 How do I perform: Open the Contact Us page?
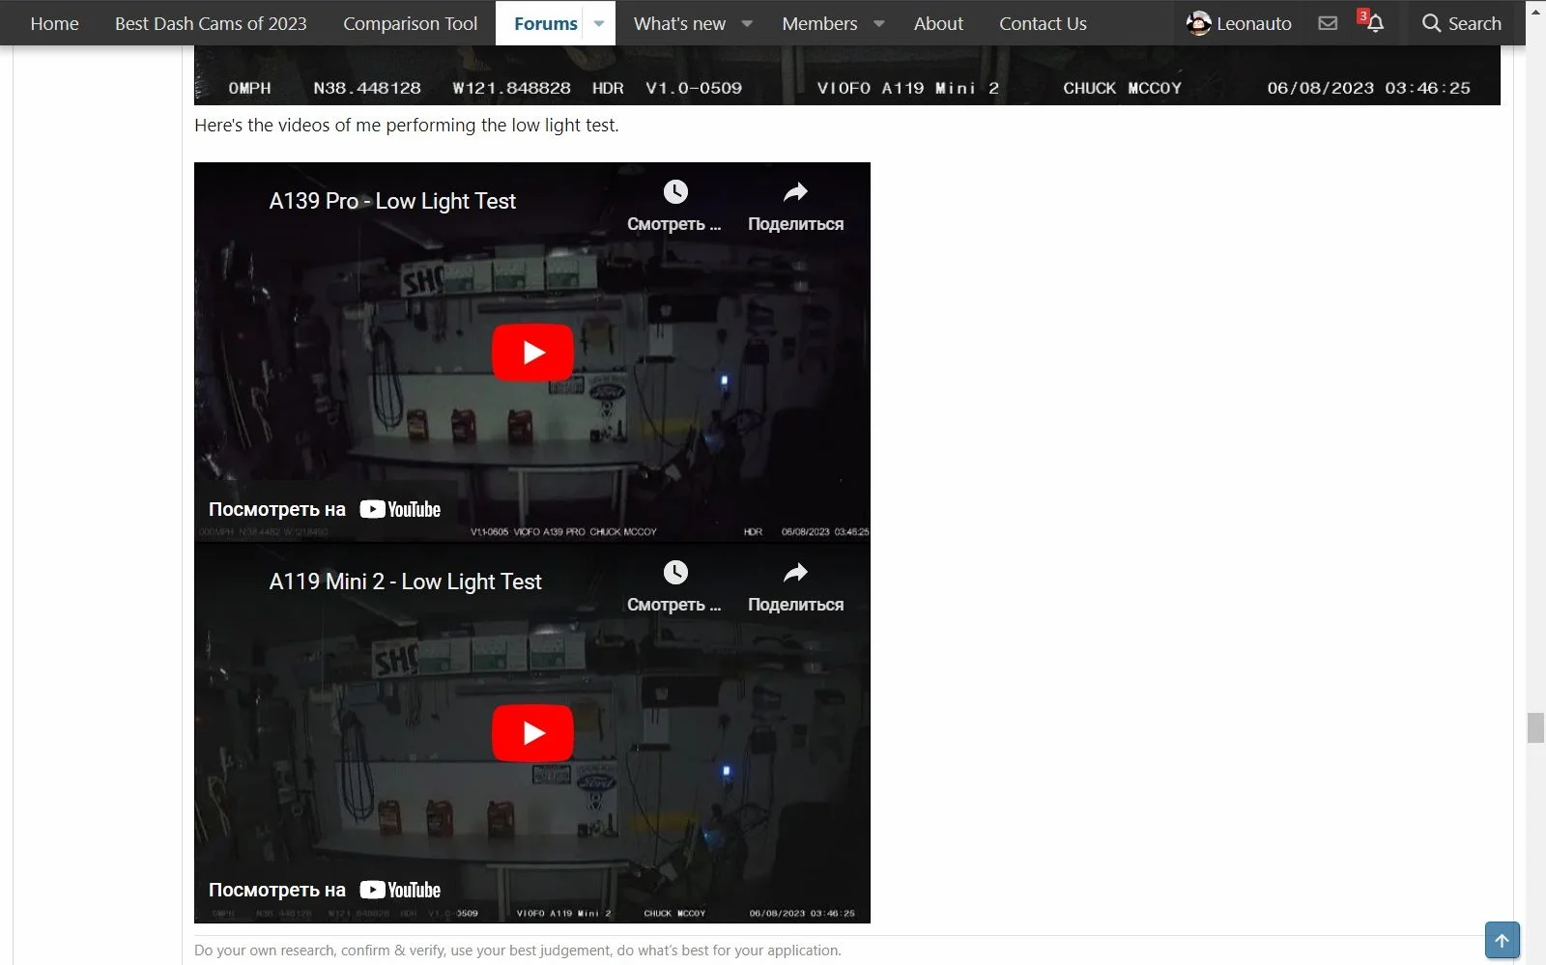(1043, 23)
